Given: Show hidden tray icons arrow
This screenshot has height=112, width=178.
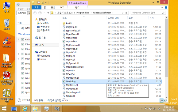Looking at the screenshot, I should click(x=142, y=109).
